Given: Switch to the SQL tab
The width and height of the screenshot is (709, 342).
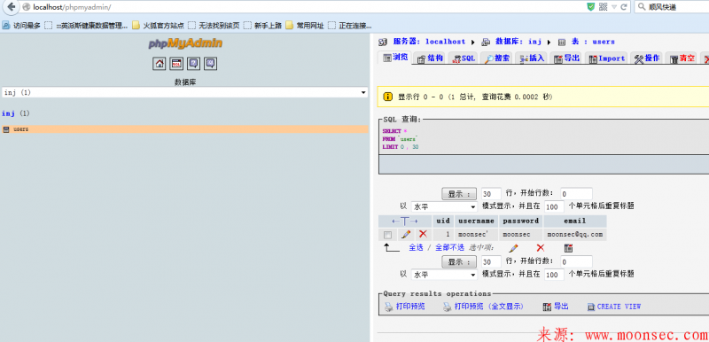Looking at the screenshot, I should point(464,58).
